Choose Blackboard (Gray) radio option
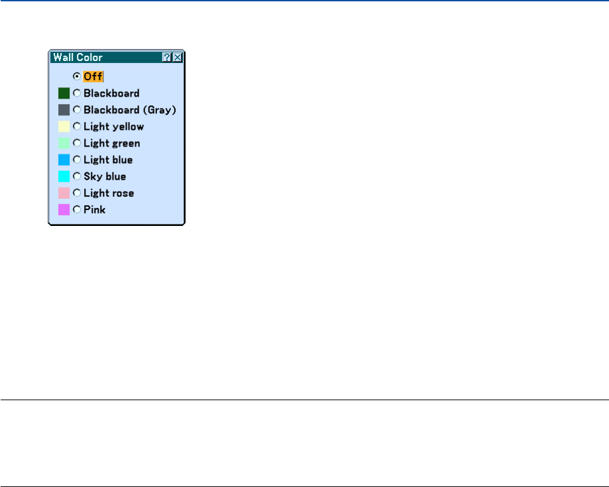 click(77, 110)
